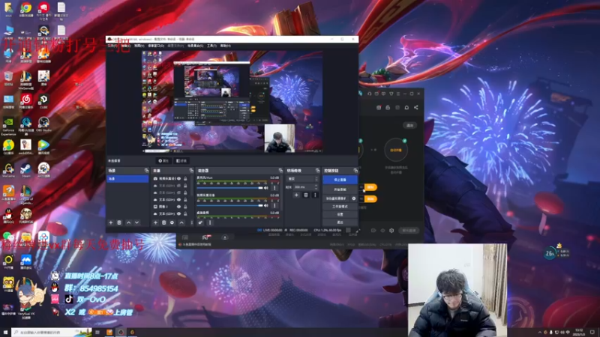600x337 pixels.
Task: Toggle visibility of 图像 source
Action: pyautogui.click(x=178, y=207)
